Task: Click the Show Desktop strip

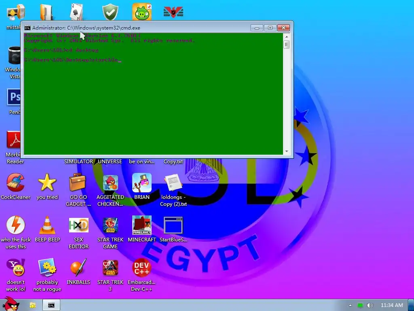Action: pos(411,305)
